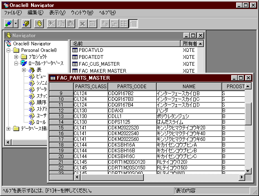
Task: Select the ユーザー tree item icon
Action: click(32, 116)
